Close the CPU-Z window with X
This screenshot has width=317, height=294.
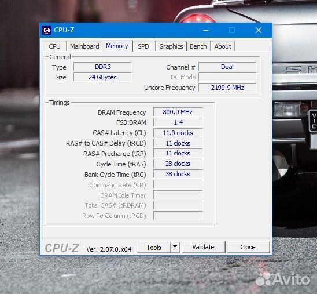coord(259,30)
